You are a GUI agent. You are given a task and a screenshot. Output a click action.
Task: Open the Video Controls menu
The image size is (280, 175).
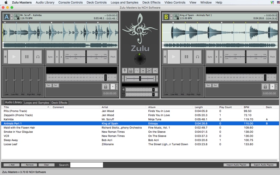pos(175,2)
